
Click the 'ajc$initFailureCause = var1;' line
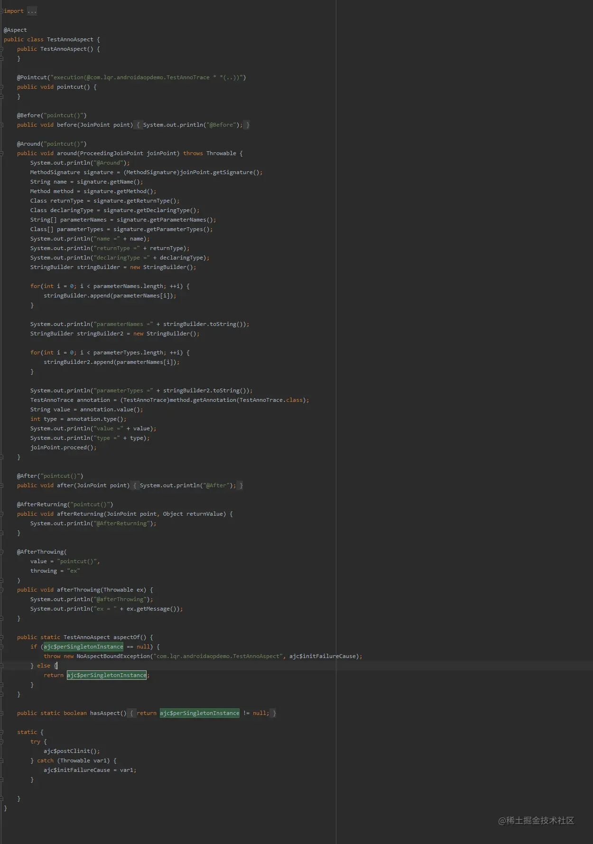point(90,770)
